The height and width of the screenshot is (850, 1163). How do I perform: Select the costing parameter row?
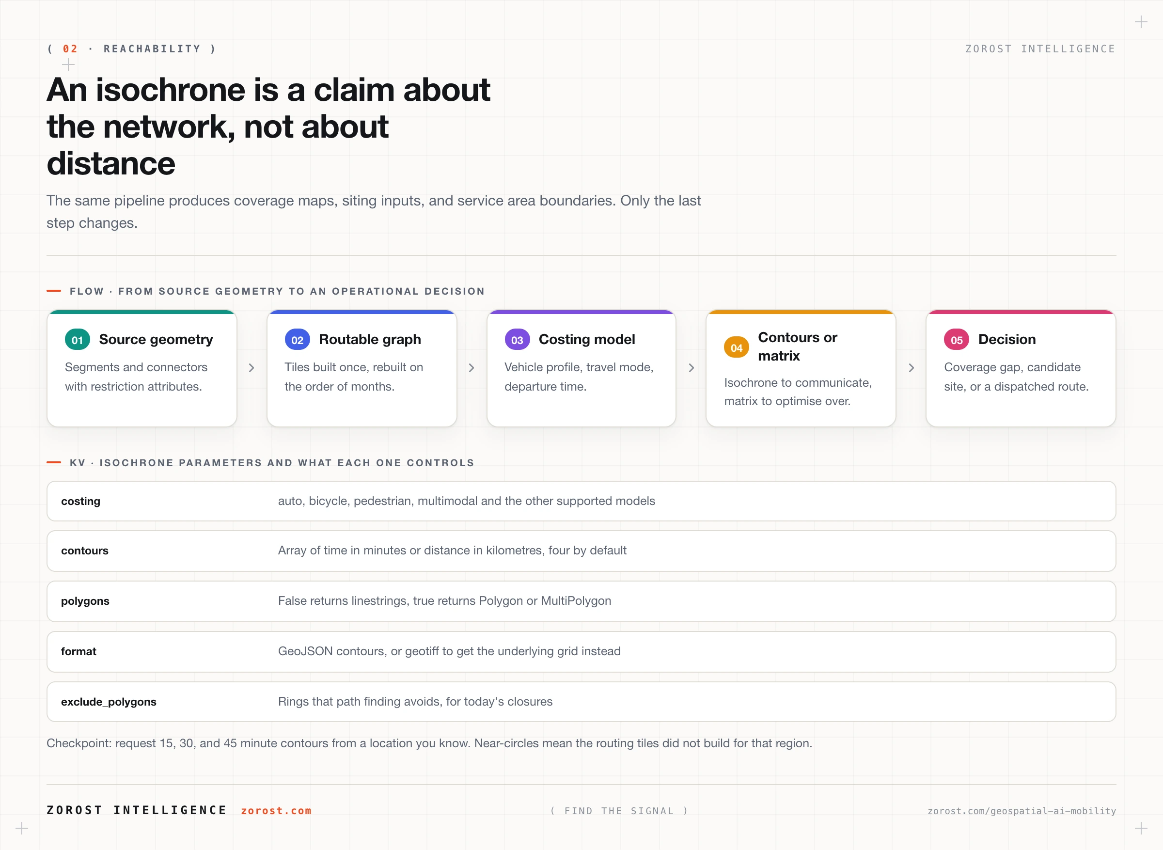(581, 501)
